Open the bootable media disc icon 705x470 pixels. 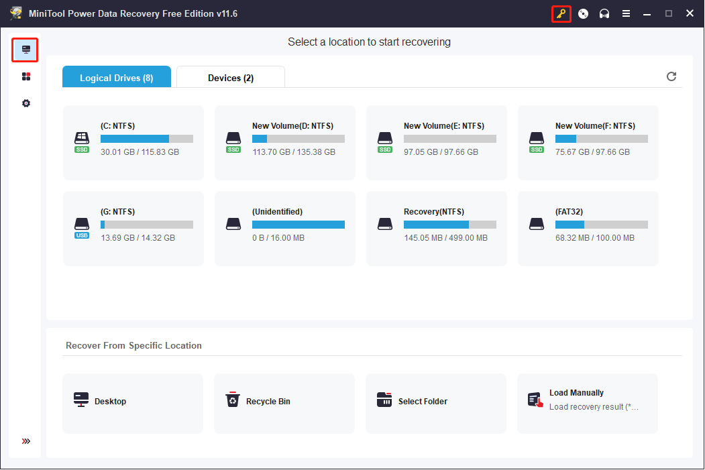click(x=583, y=13)
